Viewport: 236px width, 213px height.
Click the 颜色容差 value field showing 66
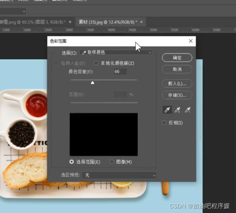tap(120, 72)
